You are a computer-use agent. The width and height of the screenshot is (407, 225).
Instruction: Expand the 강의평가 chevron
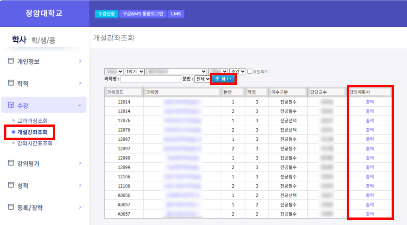(80, 163)
